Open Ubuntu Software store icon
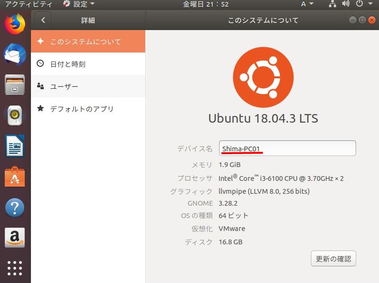The width and height of the screenshot is (379, 283). [15, 177]
